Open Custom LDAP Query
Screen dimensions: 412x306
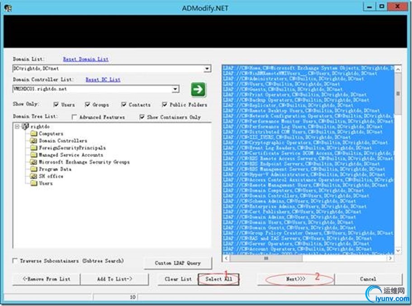[x=178, y=263]
